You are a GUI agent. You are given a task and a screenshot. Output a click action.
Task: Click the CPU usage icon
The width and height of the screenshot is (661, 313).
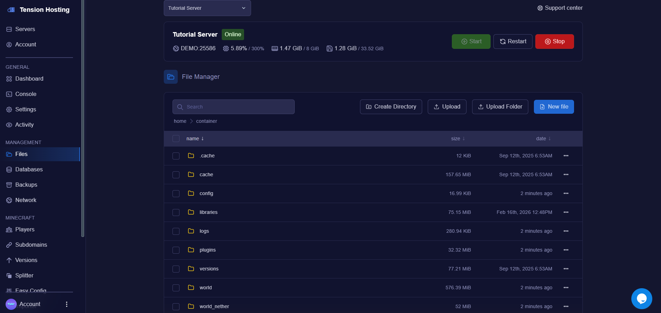(x=226, y=49)
